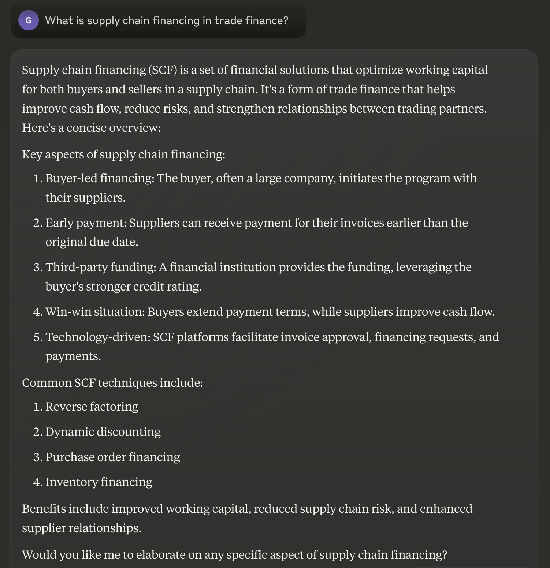
Task: Click the phrase "buyer's stronger credit rating"
Action: pos(123,287)
